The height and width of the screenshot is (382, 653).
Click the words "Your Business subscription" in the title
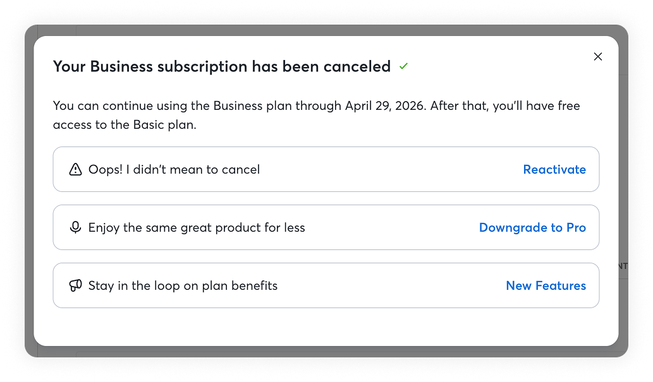150,66
